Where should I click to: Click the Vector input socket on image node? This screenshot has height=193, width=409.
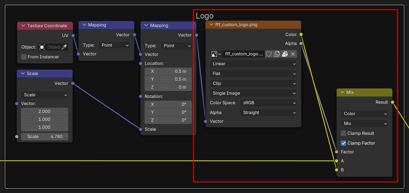point(205,121)
